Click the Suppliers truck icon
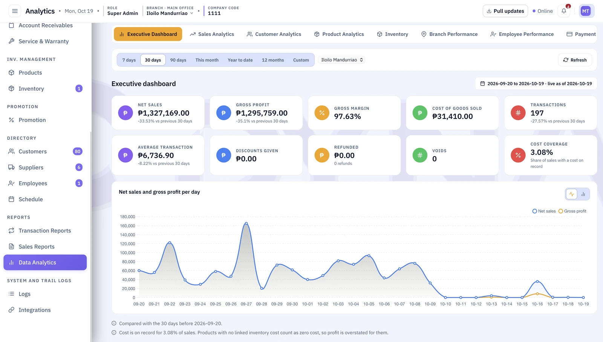Viewport: 603px width, 342px height. pos(11,167)
